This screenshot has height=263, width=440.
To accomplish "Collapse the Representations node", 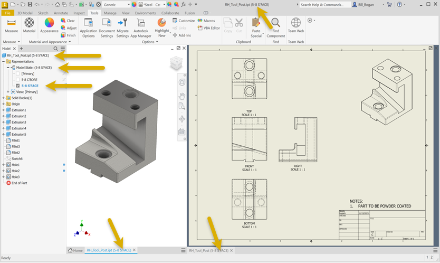I will click(3, 62).
